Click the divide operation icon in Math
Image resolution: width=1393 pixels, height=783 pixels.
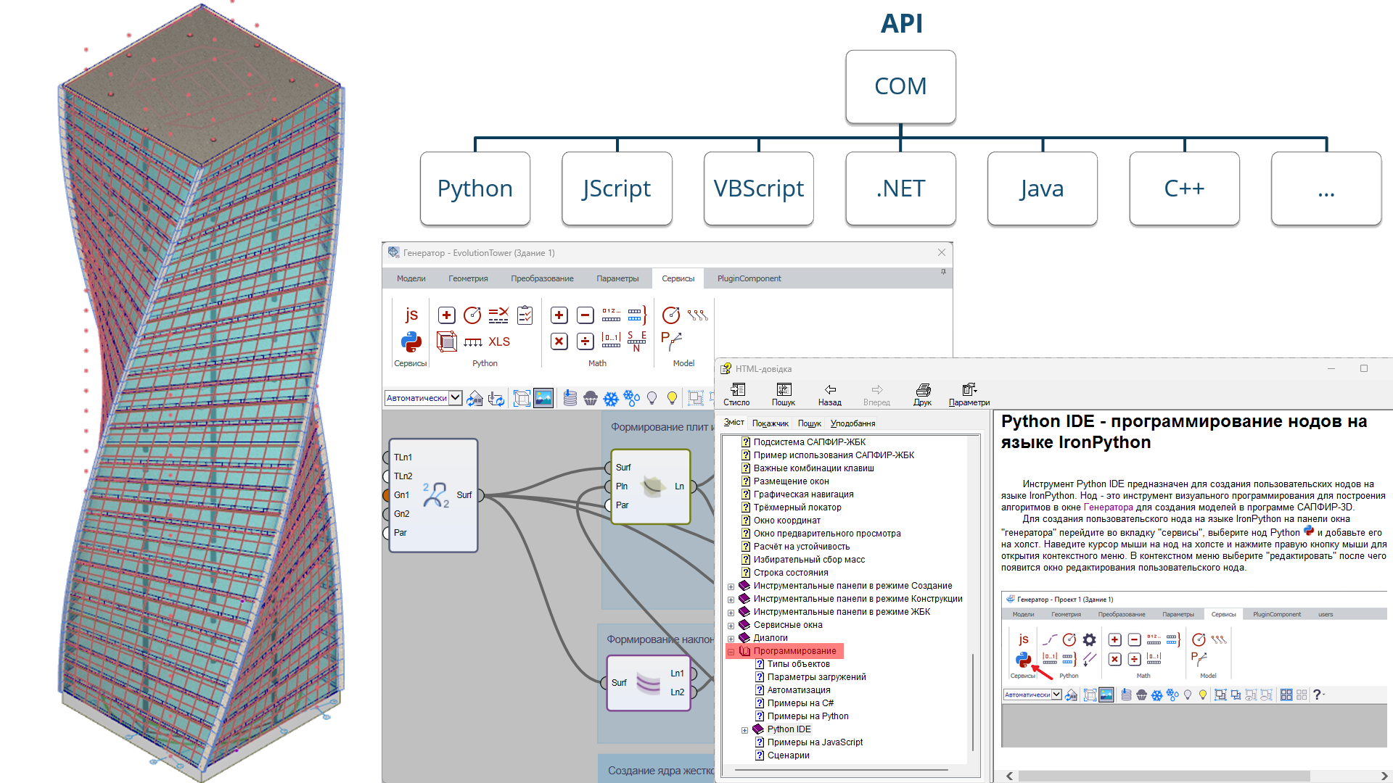[x=585, y=341]
